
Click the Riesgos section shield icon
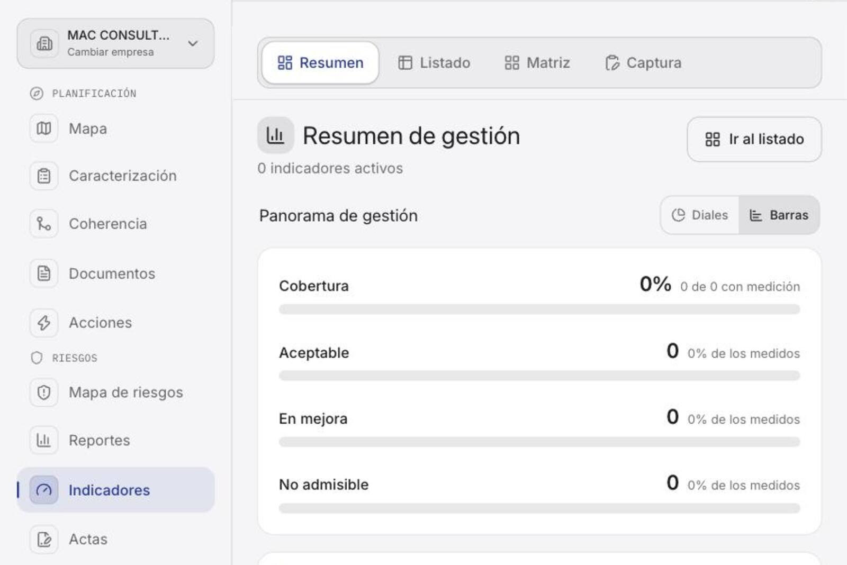click(37, 358)
